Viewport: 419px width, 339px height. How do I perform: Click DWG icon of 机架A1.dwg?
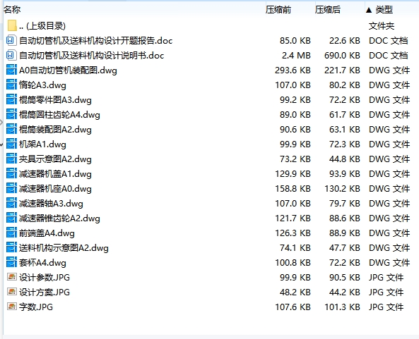pos(11,144)
